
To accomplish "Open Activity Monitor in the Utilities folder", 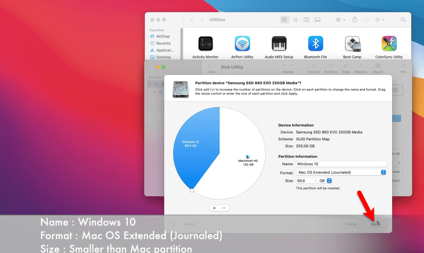I will [x=206, y=44].
